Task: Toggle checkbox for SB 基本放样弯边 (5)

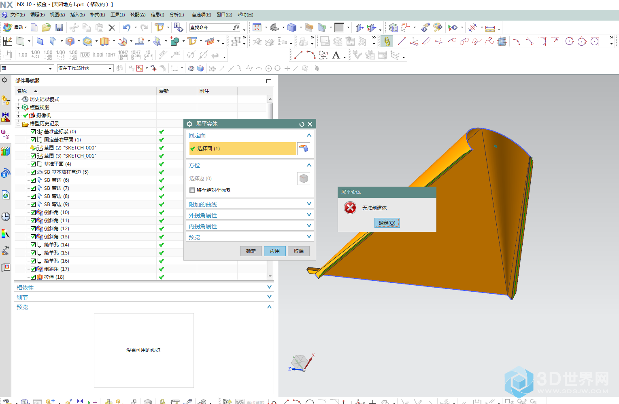Action: (x=33, y=172)
